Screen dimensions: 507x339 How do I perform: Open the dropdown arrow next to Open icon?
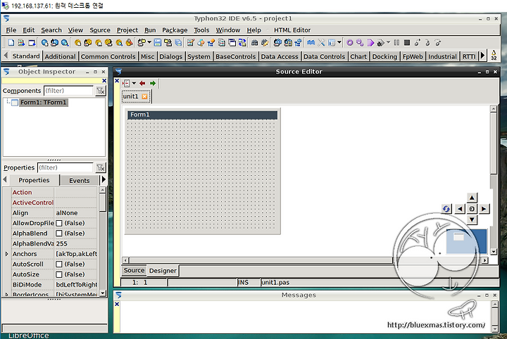(x=149, y=42)
